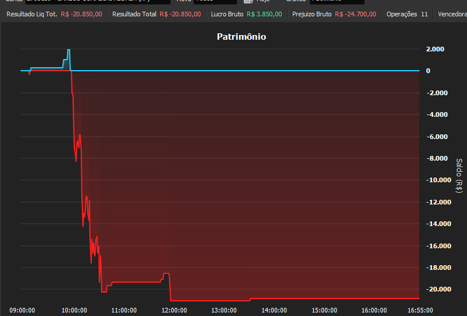467x316 pixels.
Task: Click the Prejuizo Bruto label
Action: click(x=312, y=14)
